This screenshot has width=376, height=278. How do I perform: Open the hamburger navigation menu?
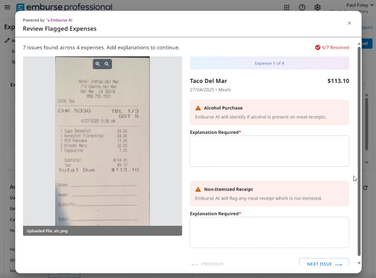(x=7, y=7)
